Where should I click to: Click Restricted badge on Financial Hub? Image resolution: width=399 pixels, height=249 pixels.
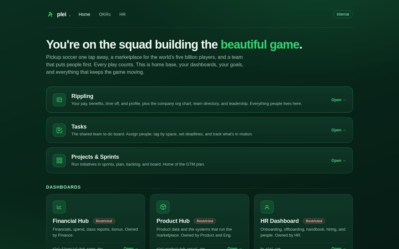(104, 221)
